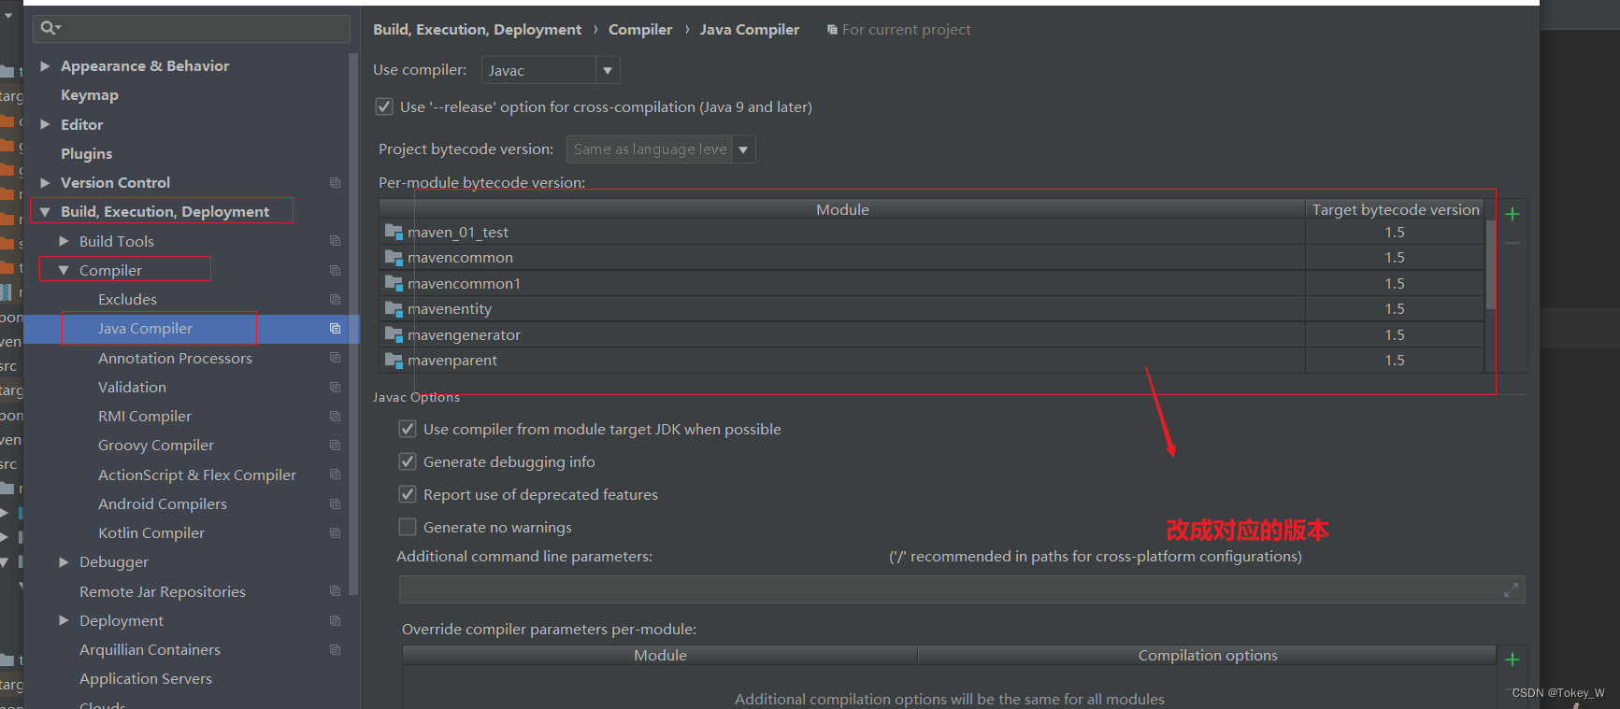Open the Keymap settings page
This screenshot has width=1620, height=709.
pyautogui.click(x=90, y=95)
